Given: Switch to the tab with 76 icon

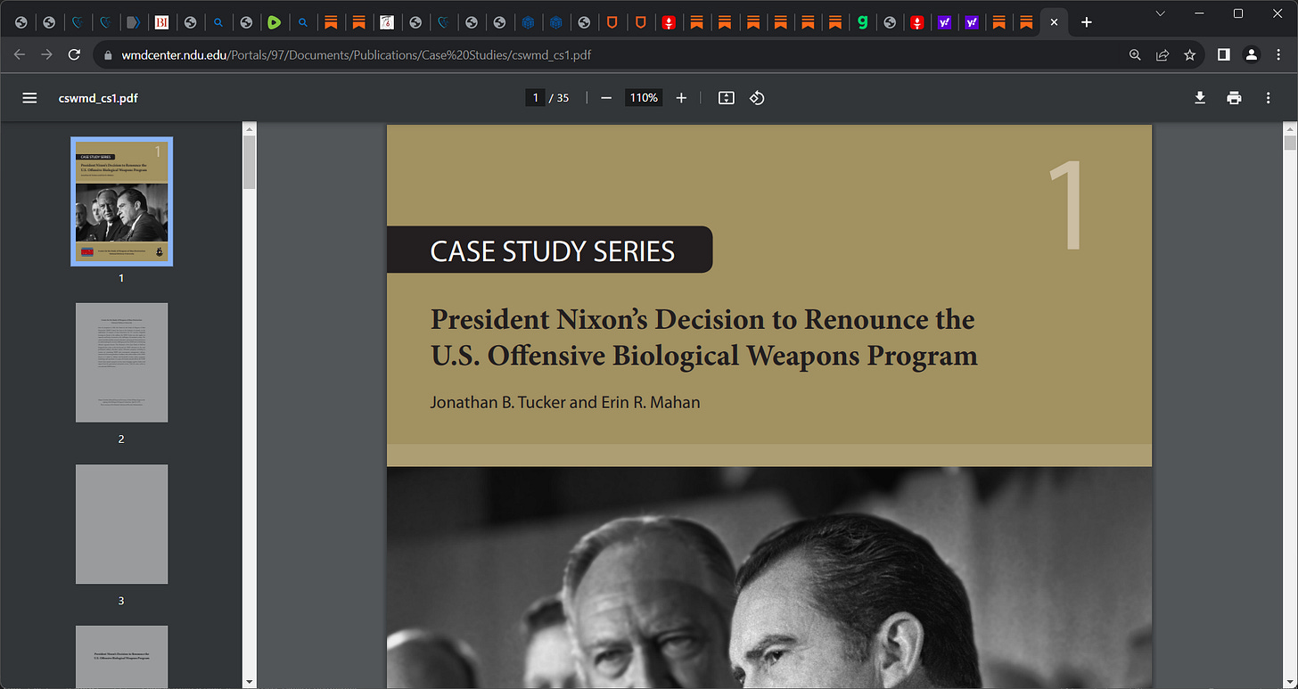Looking at the screenshot, I should point(388,22).
